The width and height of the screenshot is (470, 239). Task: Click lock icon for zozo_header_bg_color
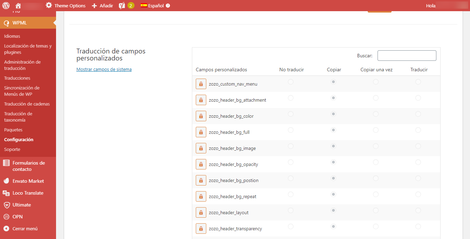tap(201, 116)
